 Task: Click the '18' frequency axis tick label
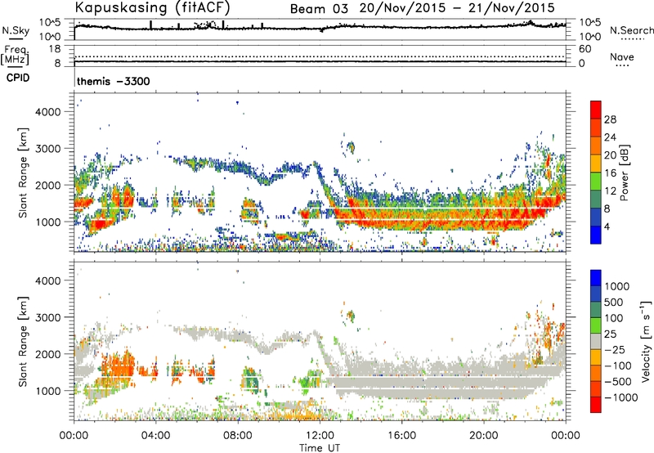[x=55, y=49]
